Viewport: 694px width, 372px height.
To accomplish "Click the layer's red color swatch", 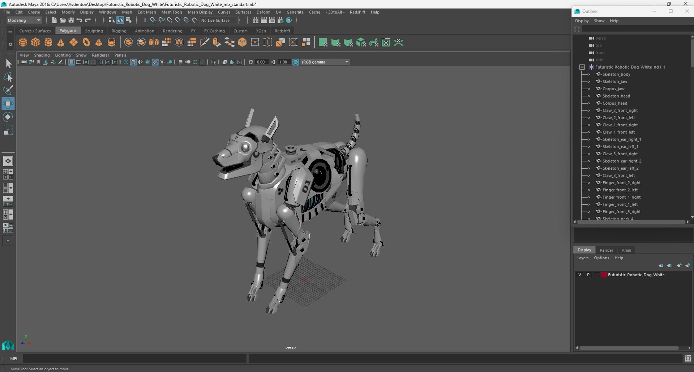I will (604, 275).
